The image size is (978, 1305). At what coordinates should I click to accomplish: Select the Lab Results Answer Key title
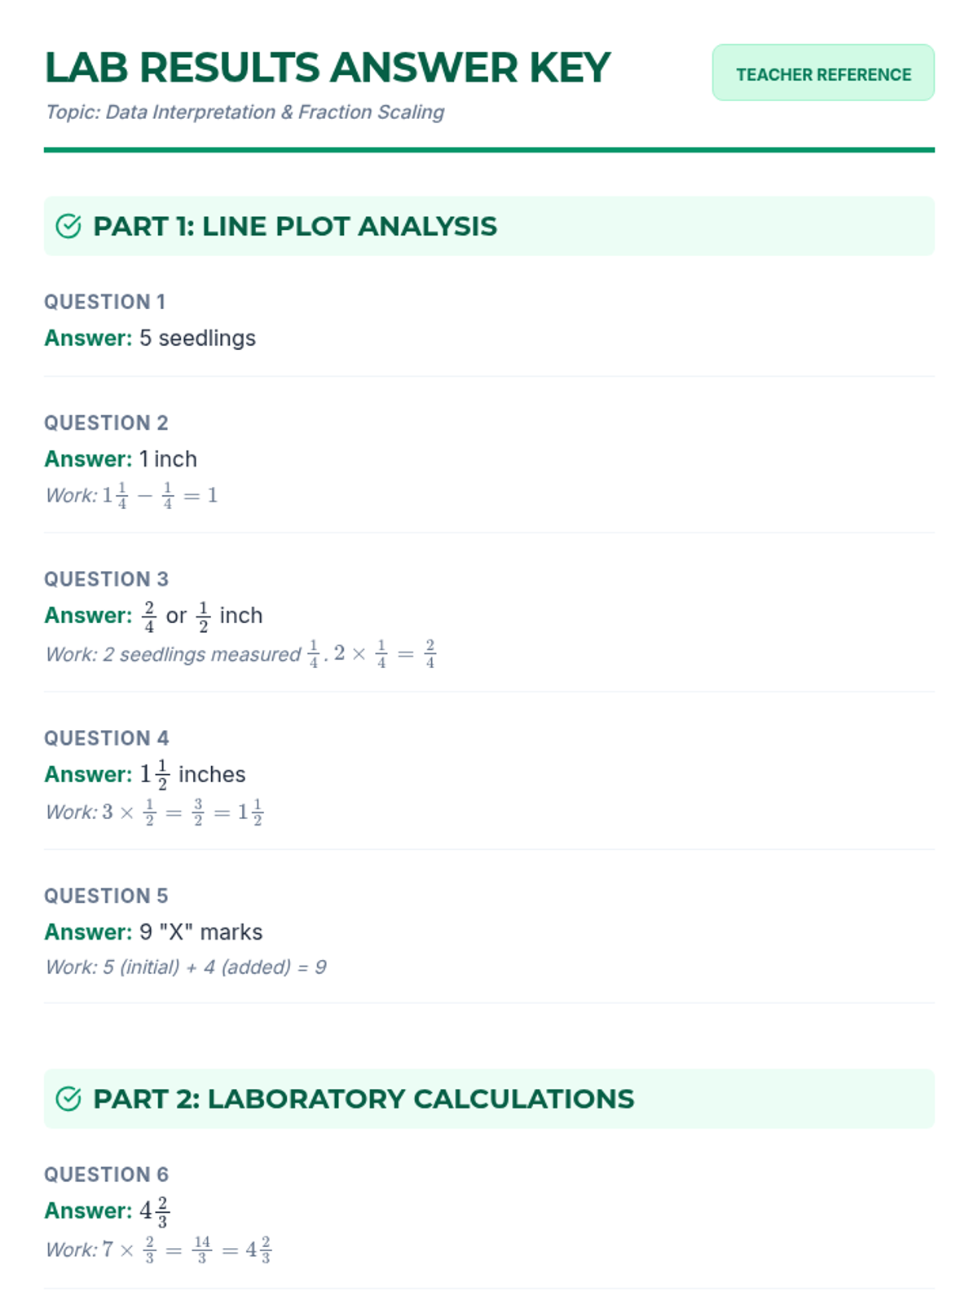pyautogui.click(x=328, y=68)
